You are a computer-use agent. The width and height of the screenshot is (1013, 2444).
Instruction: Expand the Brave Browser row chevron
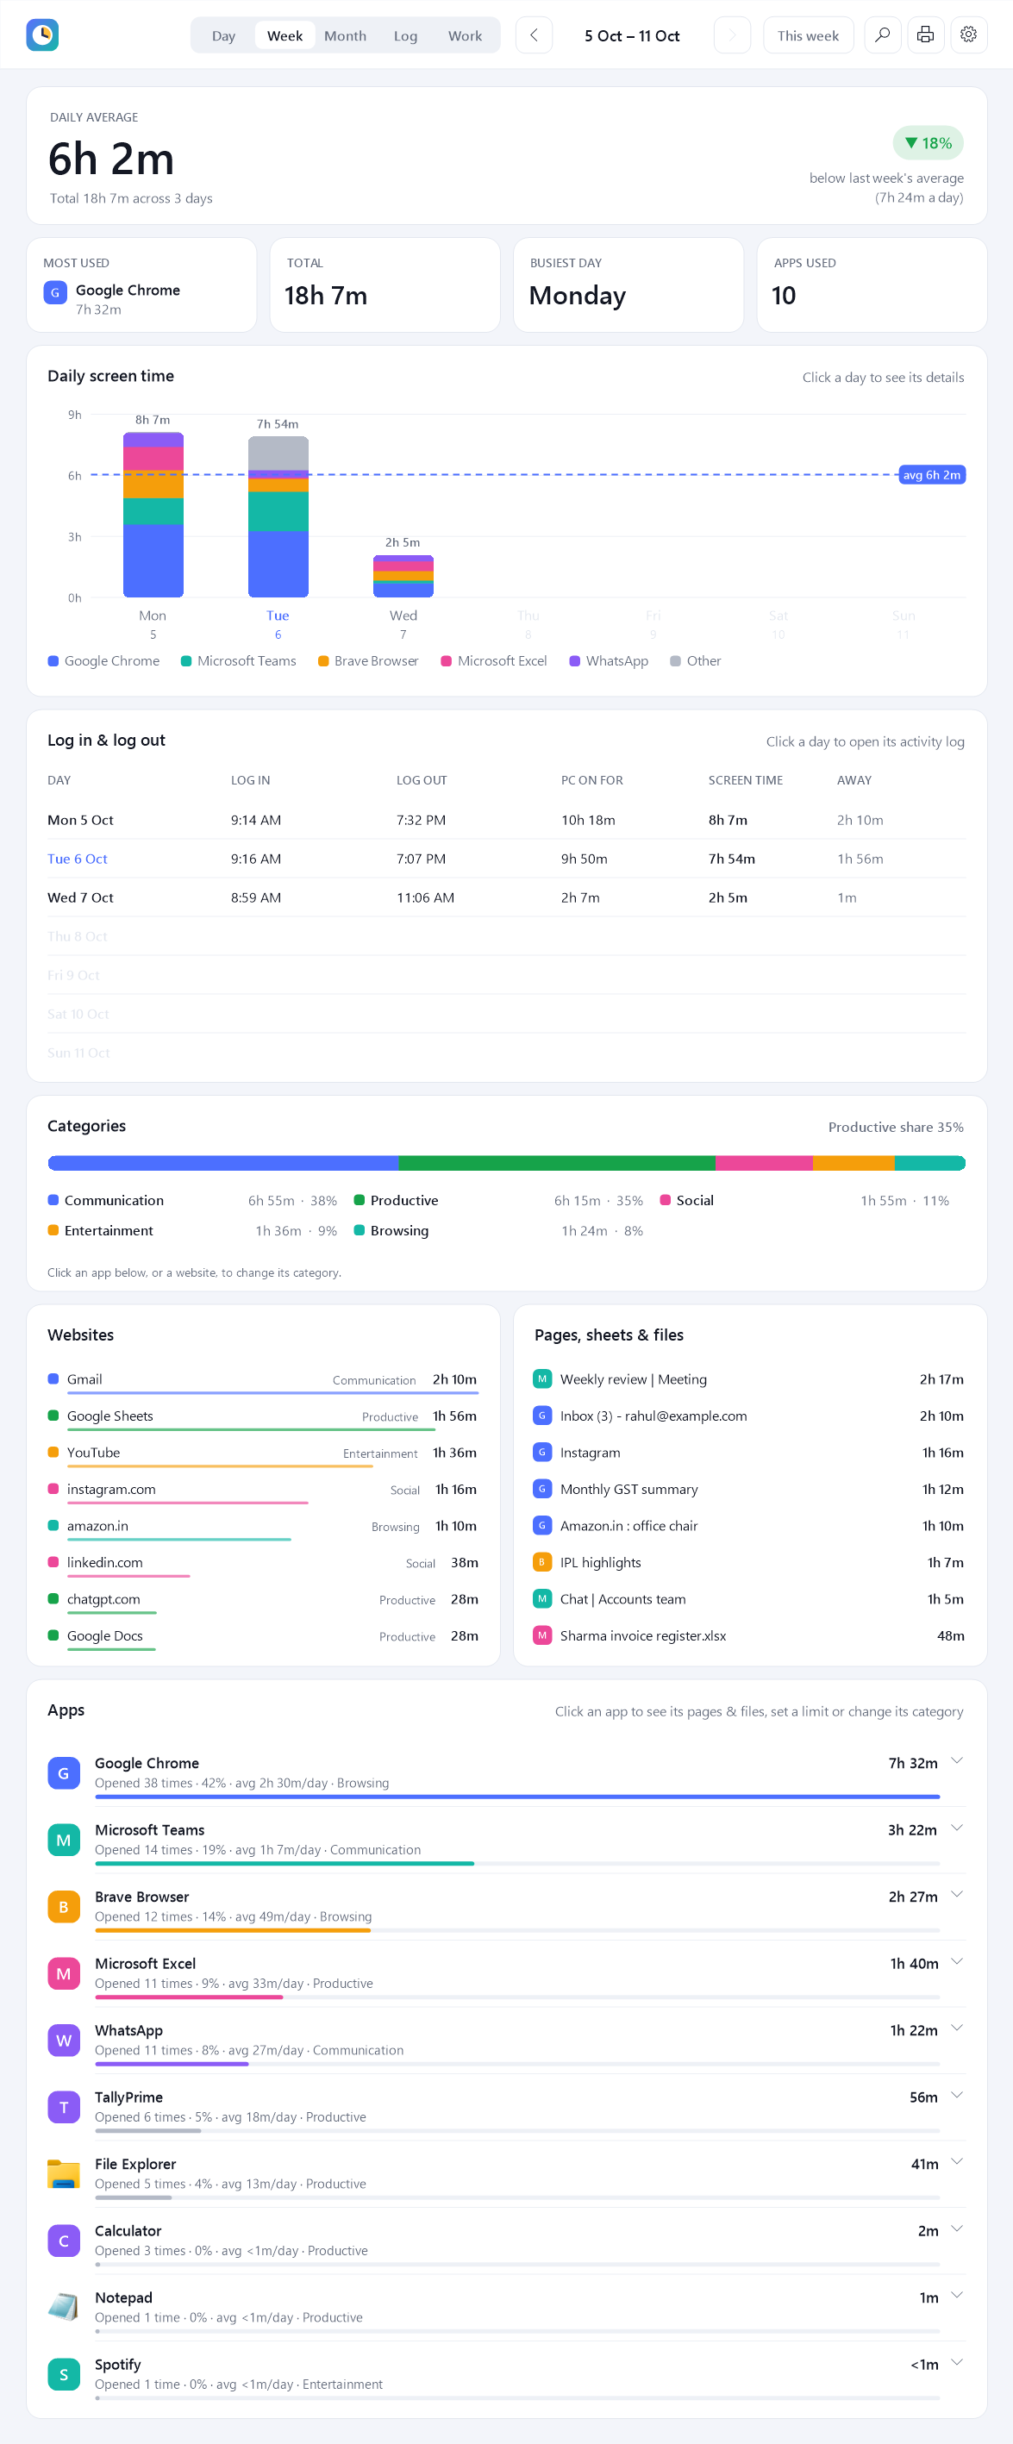(x=957, y=1895)
